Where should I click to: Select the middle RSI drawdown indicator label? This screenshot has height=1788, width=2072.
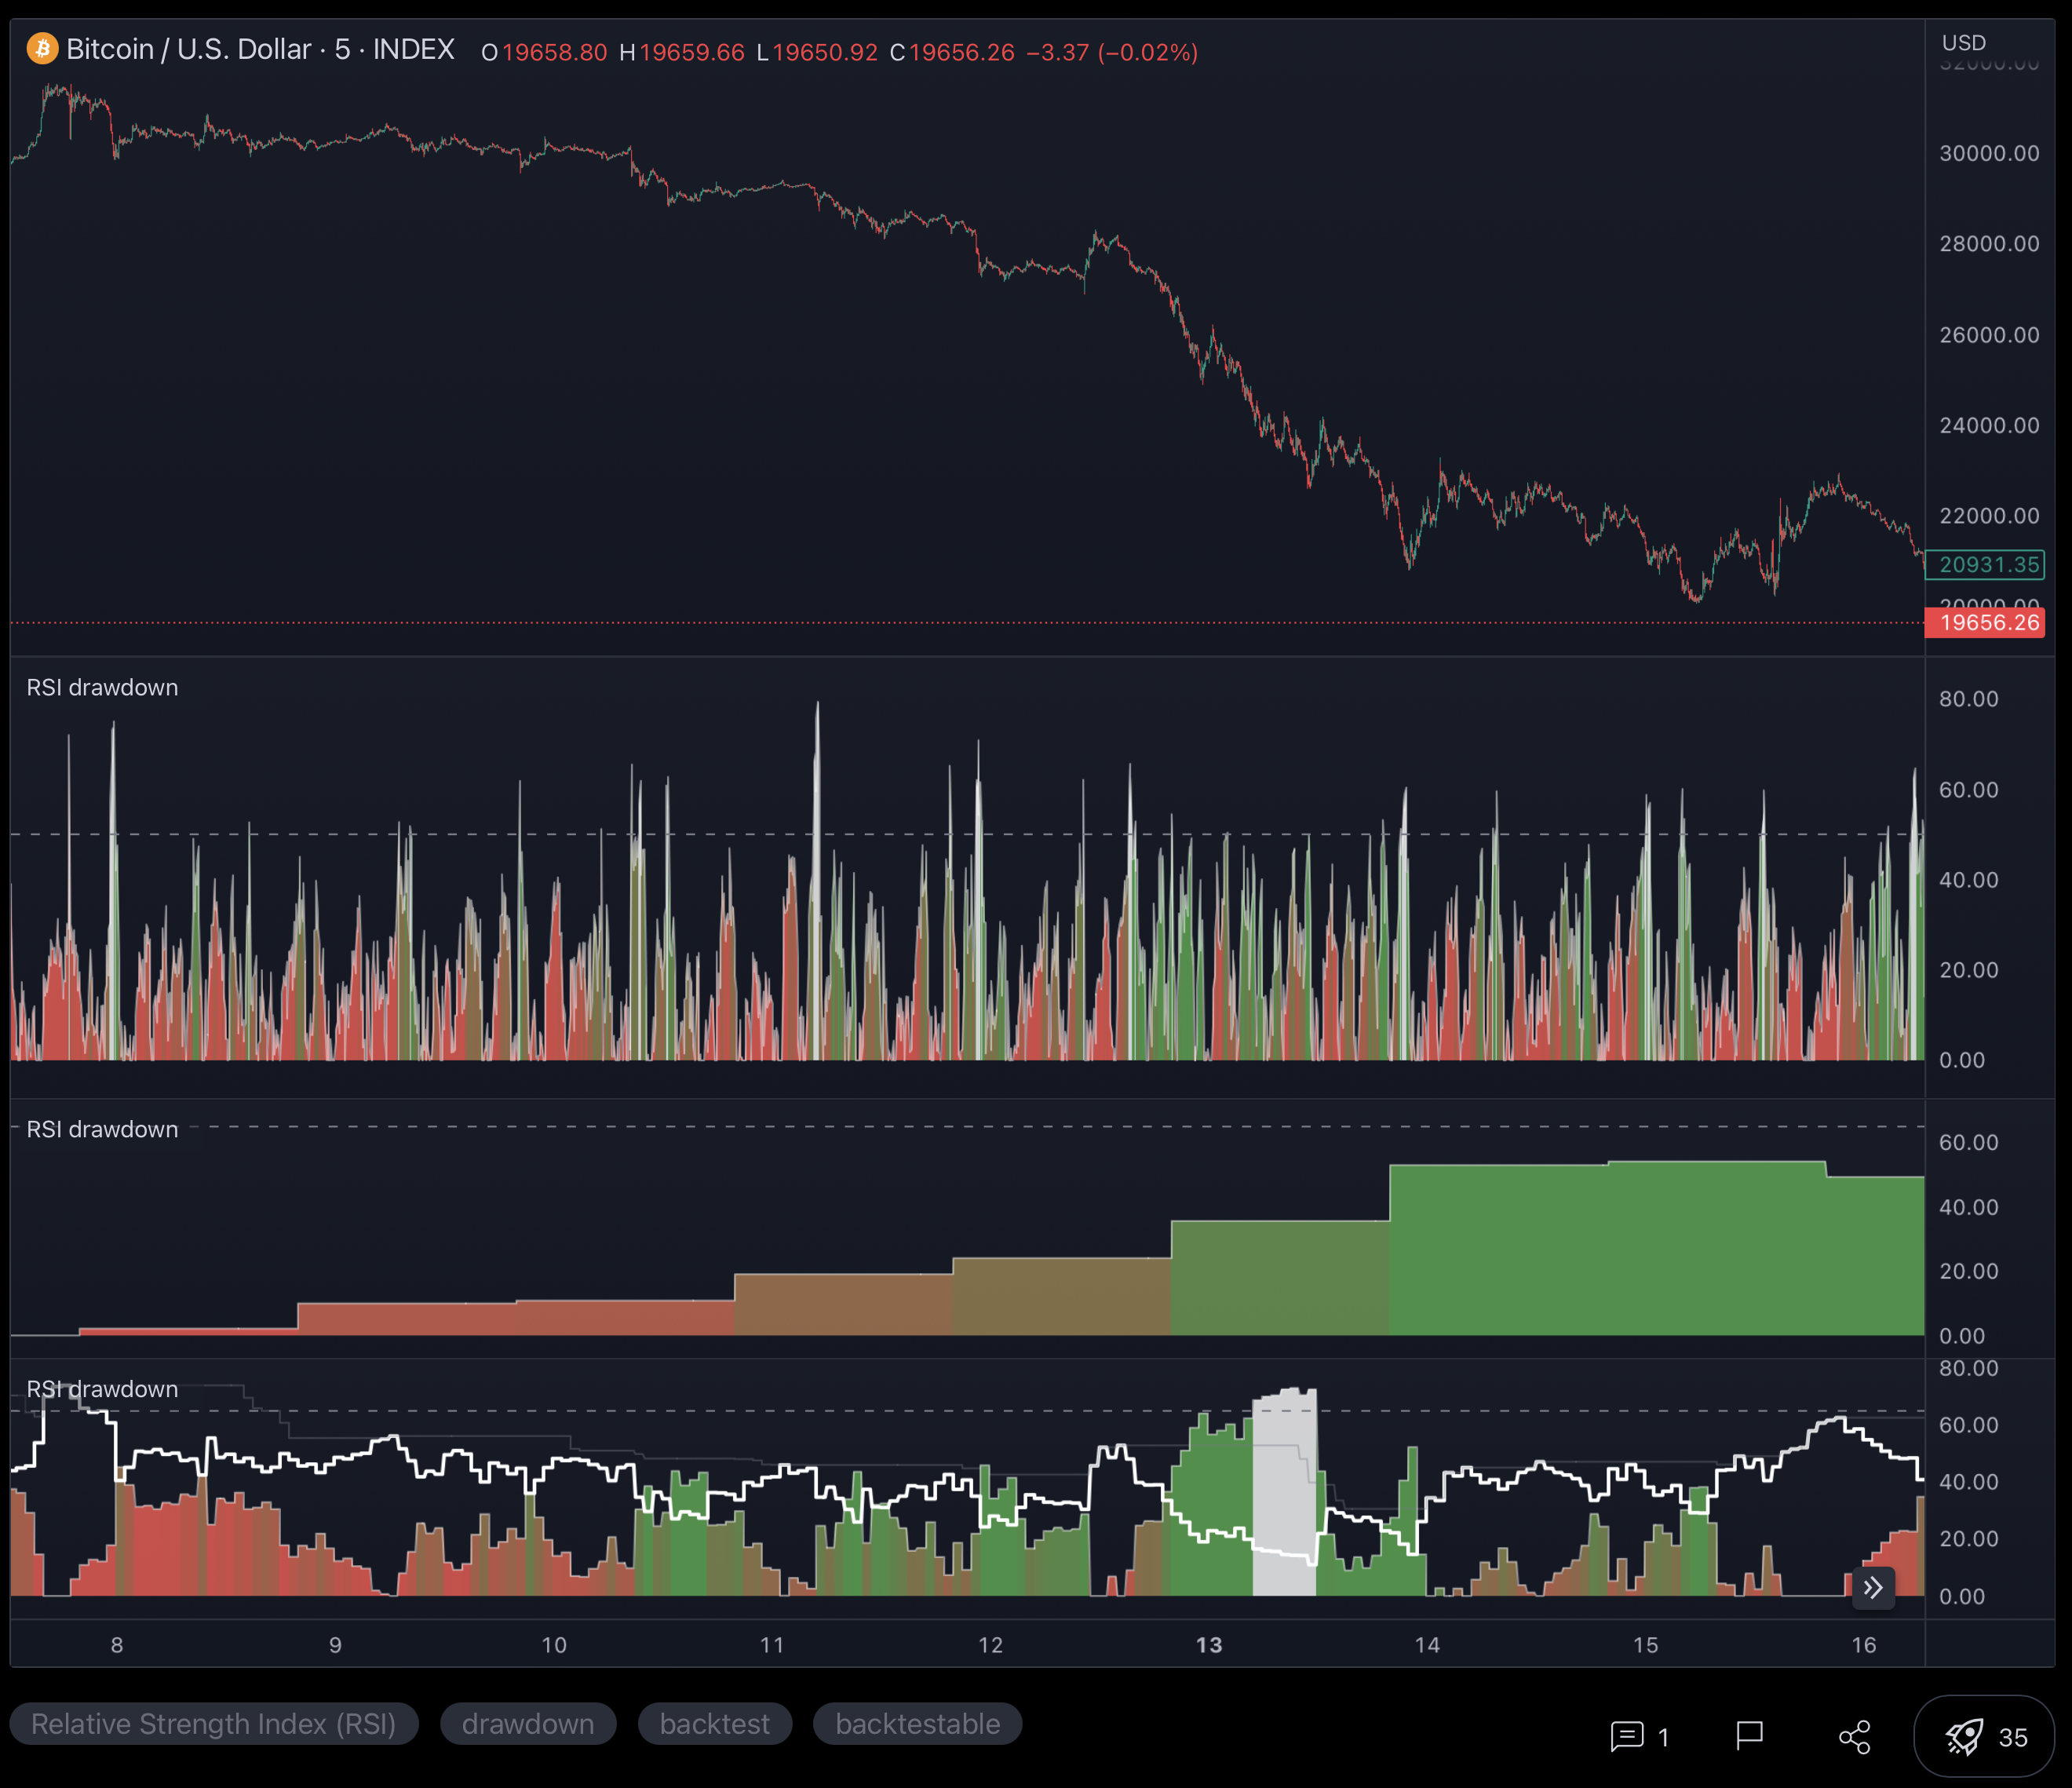point(102,1130)
